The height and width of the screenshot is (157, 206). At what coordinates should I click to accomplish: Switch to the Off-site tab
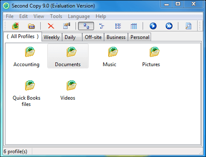coord(93,37)
